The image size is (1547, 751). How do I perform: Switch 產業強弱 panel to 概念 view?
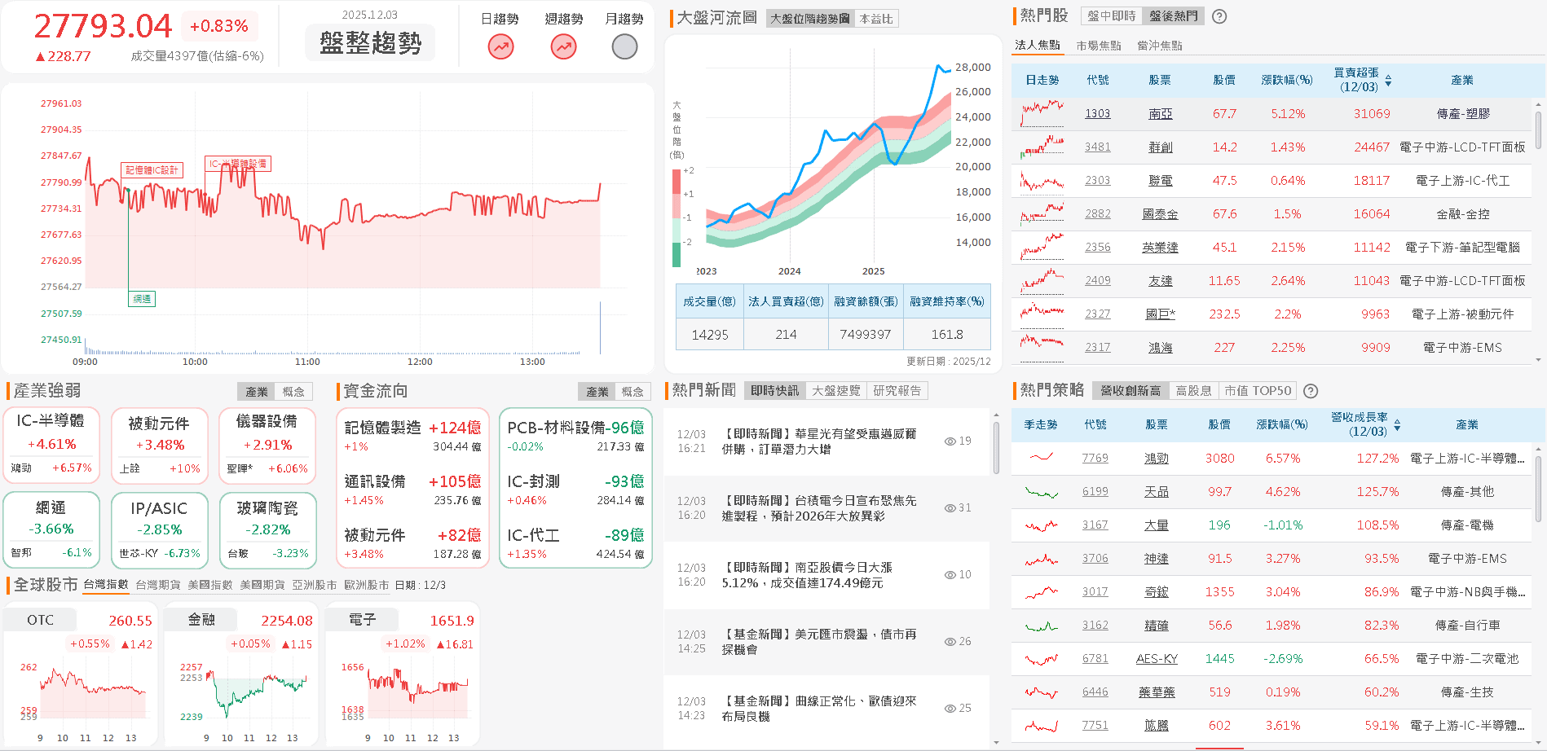294,391
